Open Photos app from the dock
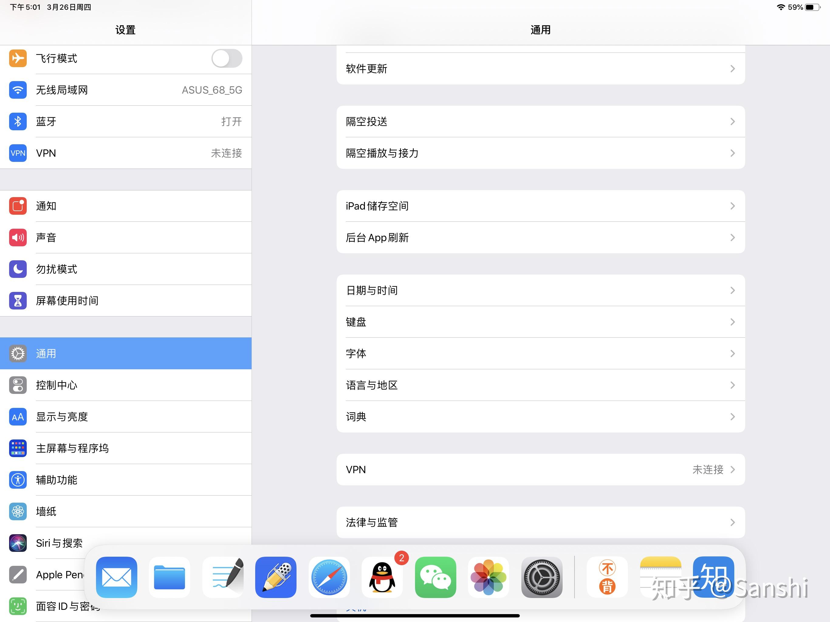Image resolution: width=830 pixels, height=622 pixels. pyautogui.click(x=489, y=578)
